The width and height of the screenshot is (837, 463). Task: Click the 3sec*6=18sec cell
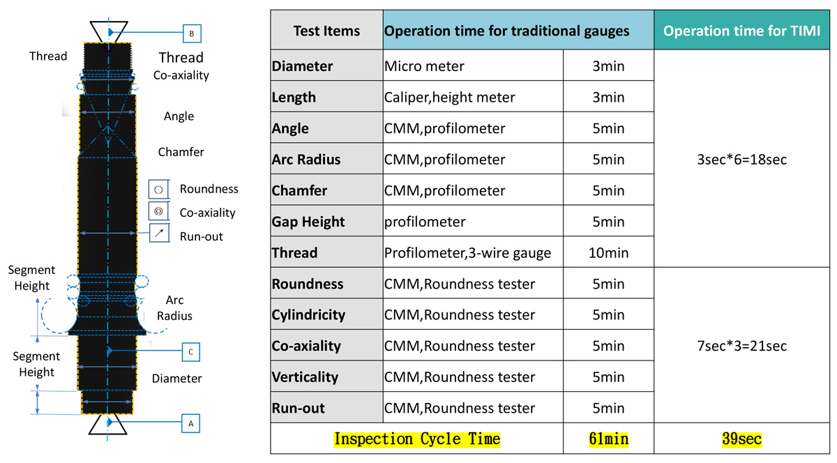[x=741, y=159]
